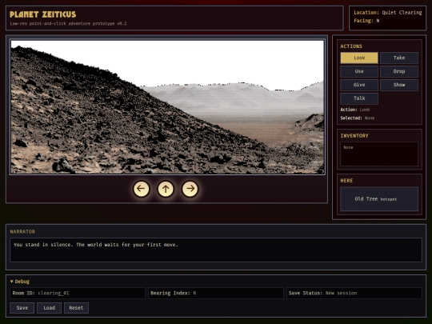This screenshot has height=324, width=432.
Task: Click the empty inventory box
Action: point(379,154)
